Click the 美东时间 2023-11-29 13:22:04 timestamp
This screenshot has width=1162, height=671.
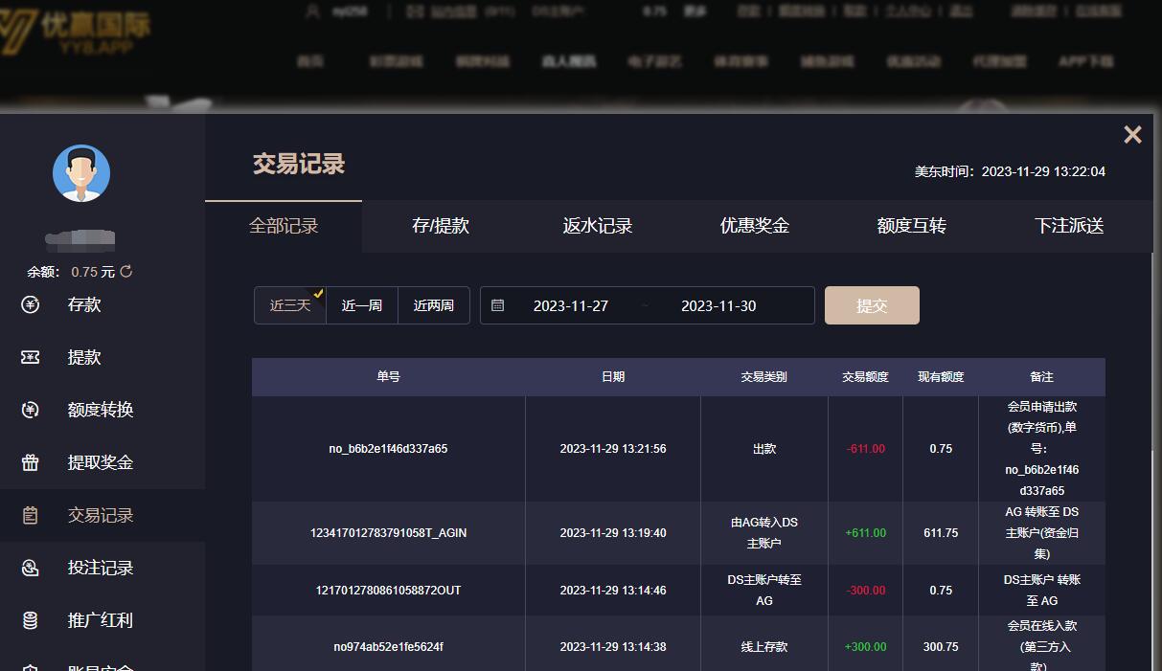[1010, 172]
